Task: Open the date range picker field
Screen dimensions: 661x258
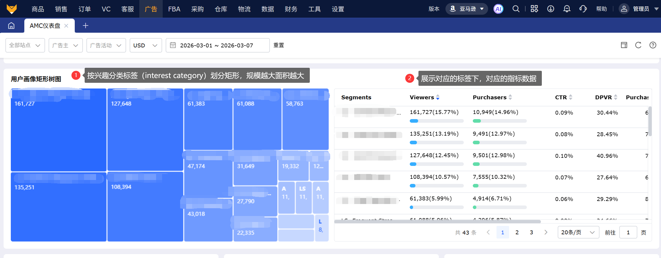Action: [x=218, y=45]
